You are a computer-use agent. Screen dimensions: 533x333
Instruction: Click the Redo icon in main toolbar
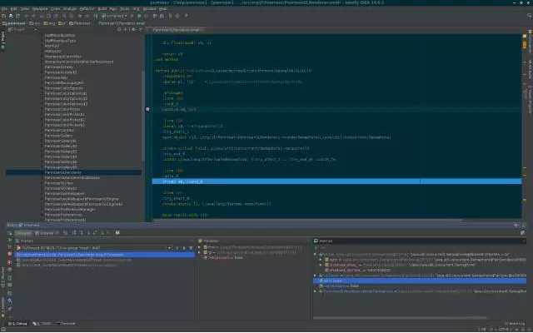(x=34, y=16)
